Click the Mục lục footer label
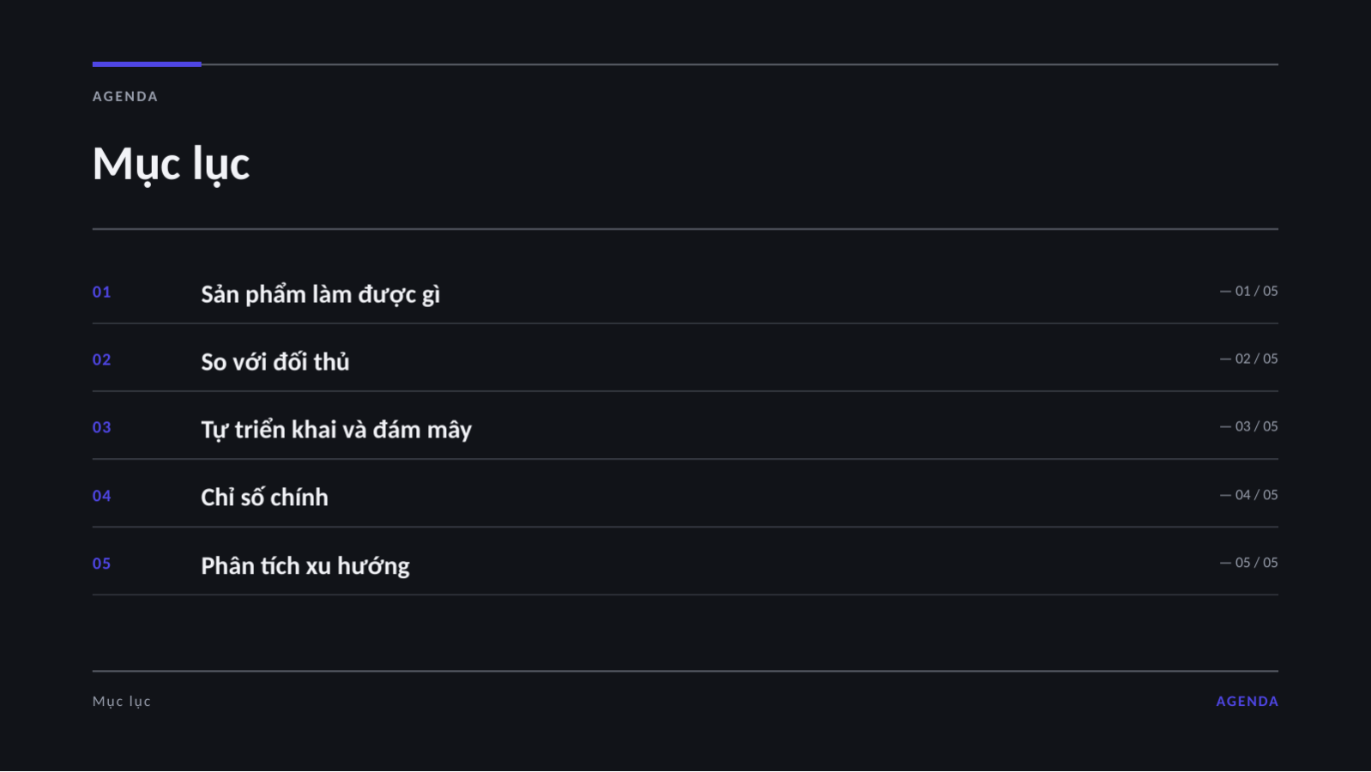This screenshot has height=772, width=1371. click(x=122, y=702)
